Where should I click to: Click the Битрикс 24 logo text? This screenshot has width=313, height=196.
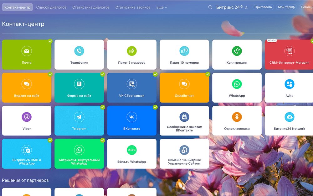pos(228,7)
